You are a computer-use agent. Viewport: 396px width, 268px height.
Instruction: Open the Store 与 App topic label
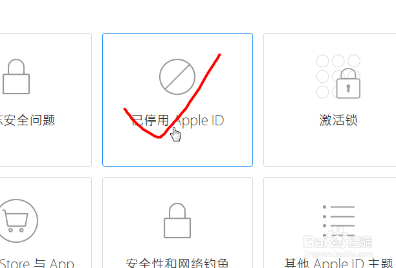click(x=37, y=263)
